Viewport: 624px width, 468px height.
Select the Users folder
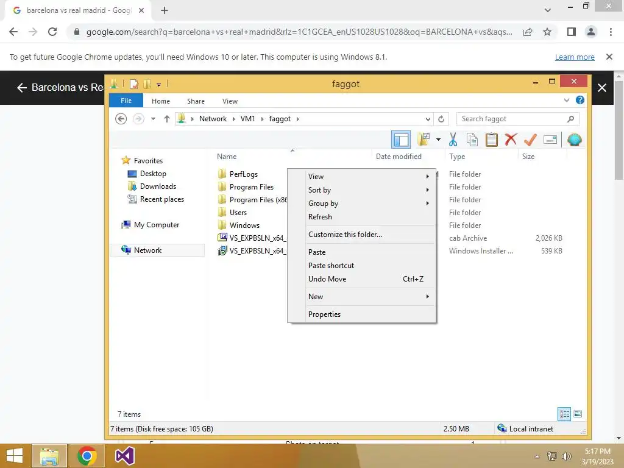tap(238, 213)
